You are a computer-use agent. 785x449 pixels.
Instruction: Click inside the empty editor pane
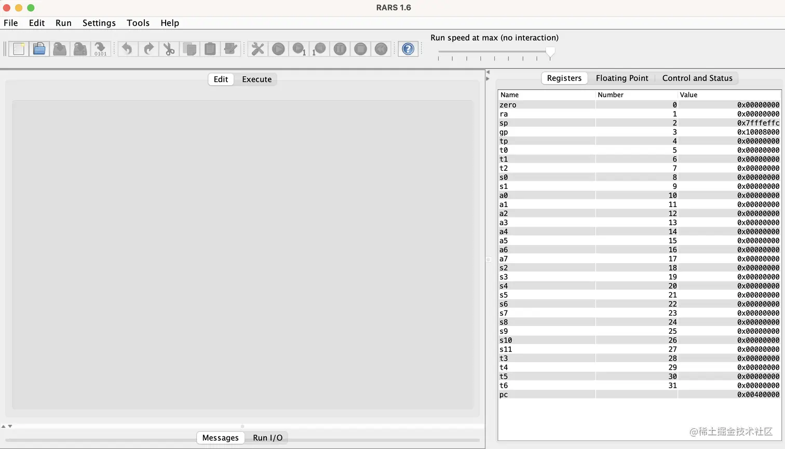[242, 254]
